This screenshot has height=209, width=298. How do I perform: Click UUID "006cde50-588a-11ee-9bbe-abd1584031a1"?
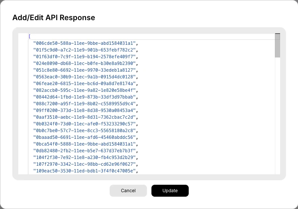click(x=84, y=43)
